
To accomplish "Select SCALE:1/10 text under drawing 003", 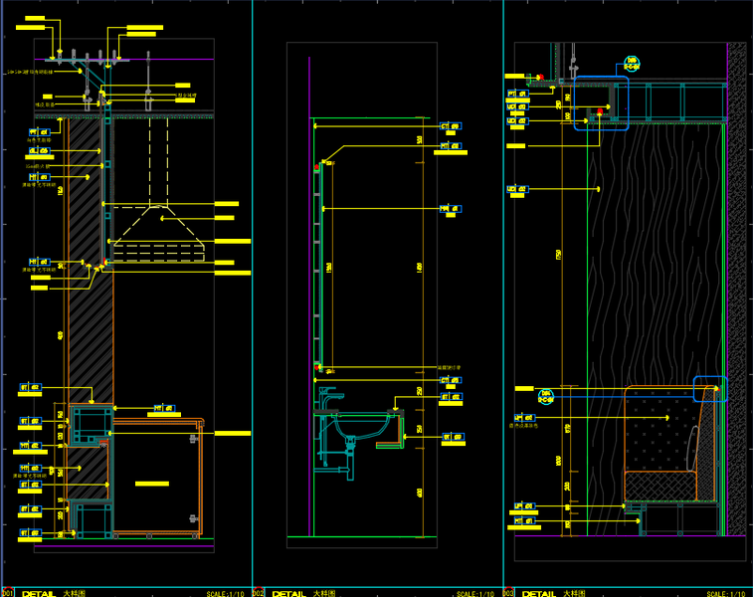I will [x=725, y=594].
